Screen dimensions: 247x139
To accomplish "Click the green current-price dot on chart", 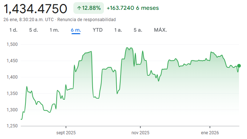I will click(x=239, y=66).
